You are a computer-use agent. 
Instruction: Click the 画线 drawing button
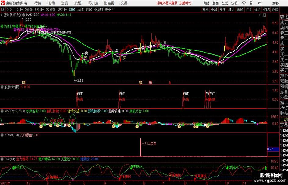[240, 9]
